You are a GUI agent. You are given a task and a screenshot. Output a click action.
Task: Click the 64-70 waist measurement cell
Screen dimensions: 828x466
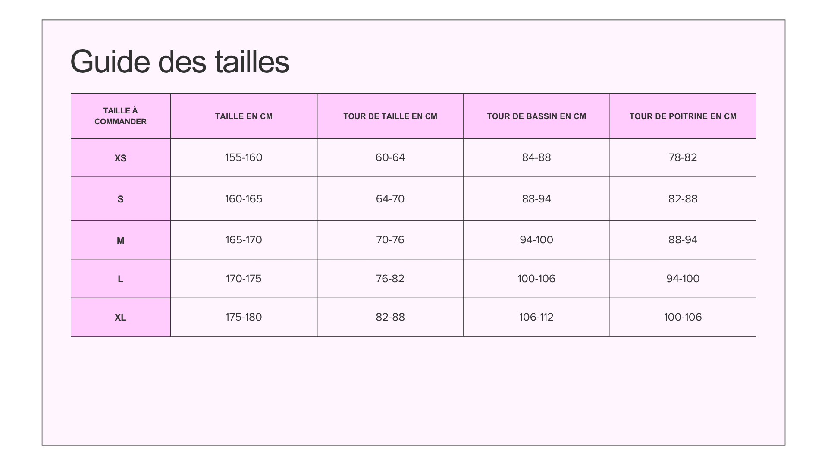(390, 199)
